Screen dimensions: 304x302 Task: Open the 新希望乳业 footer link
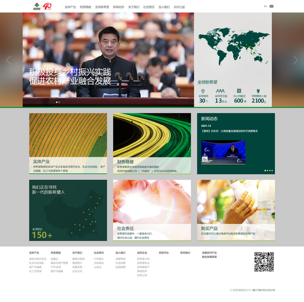(x=143, y=263)
